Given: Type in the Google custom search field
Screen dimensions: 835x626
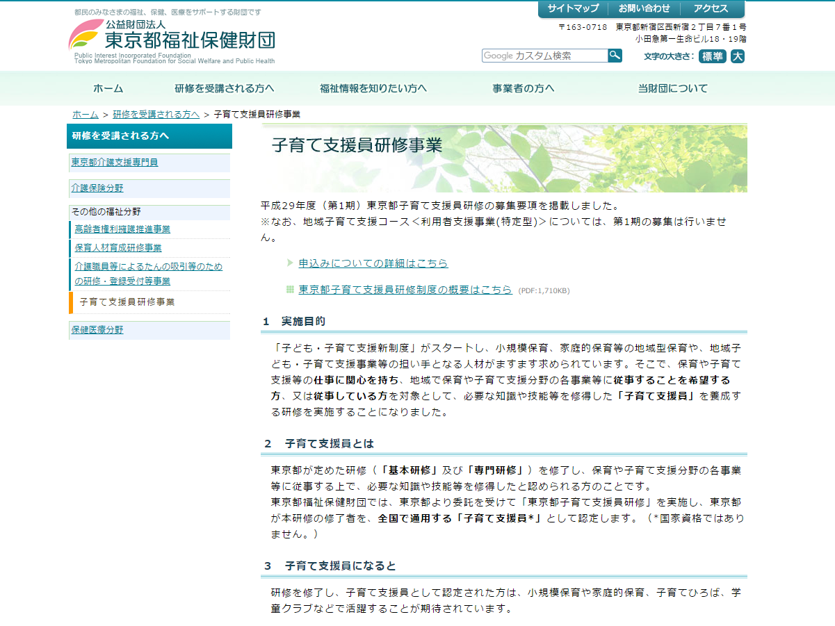Looking at the screenshot, I should (544, 56).
